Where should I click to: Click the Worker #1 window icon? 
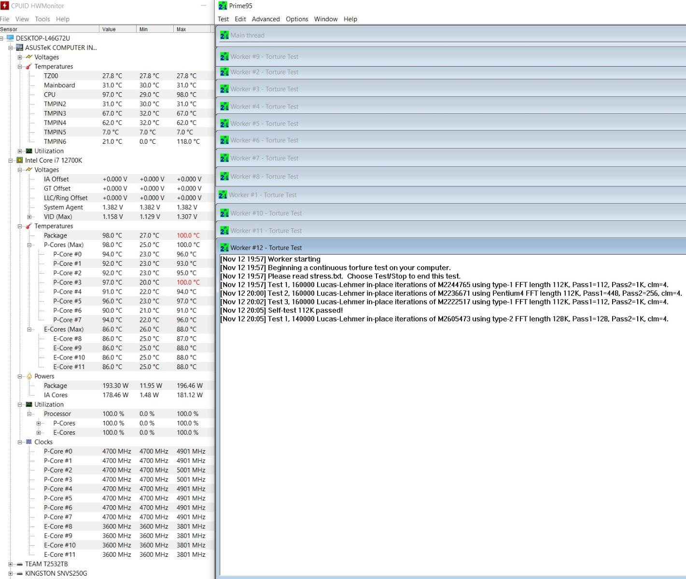pos(223,195)
